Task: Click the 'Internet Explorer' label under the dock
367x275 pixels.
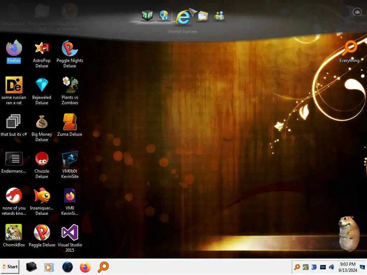Action: (182, 32)
